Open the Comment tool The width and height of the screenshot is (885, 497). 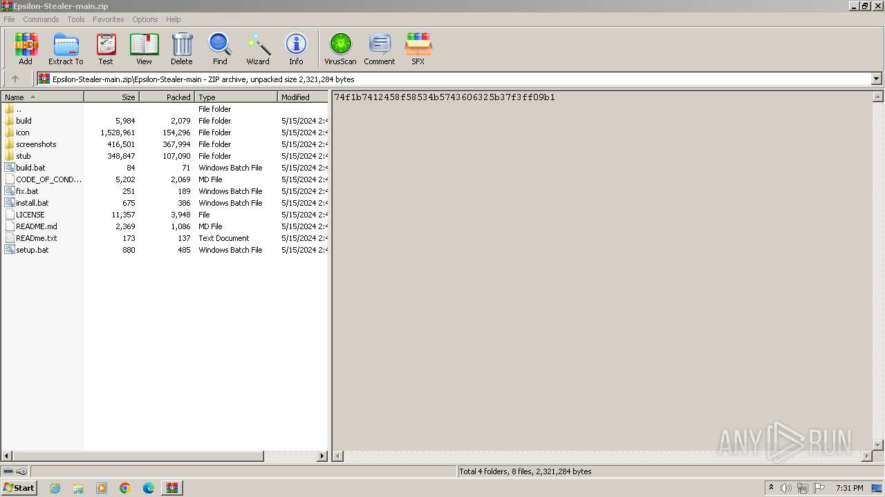(x=380, y=48)
